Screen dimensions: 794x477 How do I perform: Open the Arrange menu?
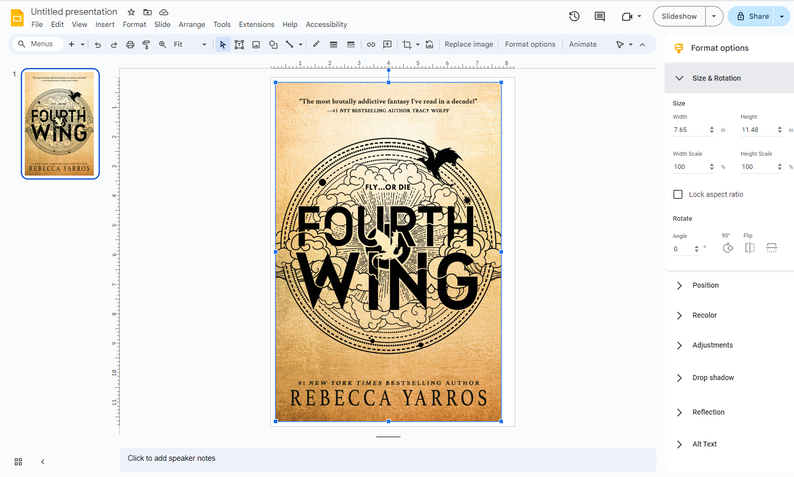pos(192,24)
